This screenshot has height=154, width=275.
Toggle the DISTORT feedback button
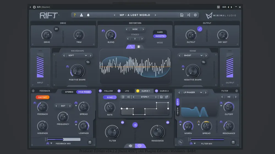(42, 97)
